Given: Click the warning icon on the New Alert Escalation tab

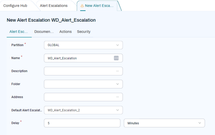Looking at the screenshot, I should 82,6.
